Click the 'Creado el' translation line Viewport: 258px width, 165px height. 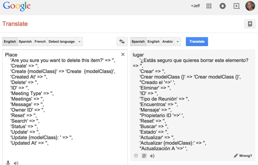point(157,82)
